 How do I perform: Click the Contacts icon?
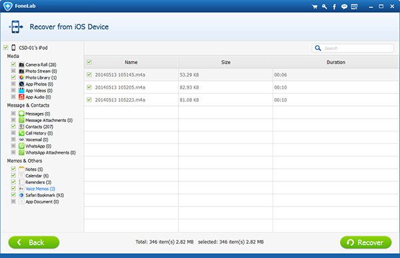click(x=21, y=127)
